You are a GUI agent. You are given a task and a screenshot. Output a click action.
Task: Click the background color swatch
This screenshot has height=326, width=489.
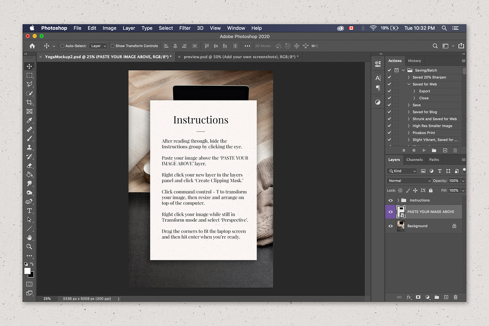(x=31, y=275)
